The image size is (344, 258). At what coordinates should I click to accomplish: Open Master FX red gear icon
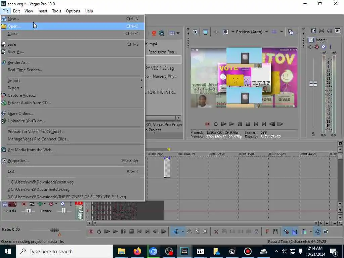317,47
